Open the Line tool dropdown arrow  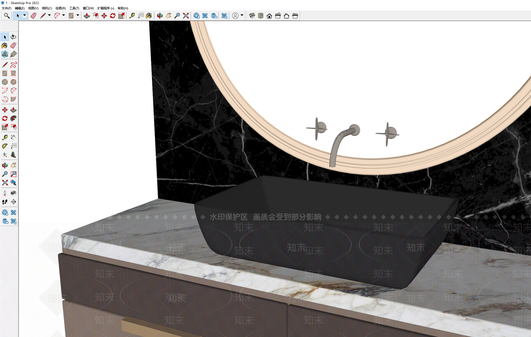coord(49,15)
